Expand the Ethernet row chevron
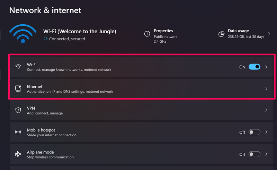 266,89
